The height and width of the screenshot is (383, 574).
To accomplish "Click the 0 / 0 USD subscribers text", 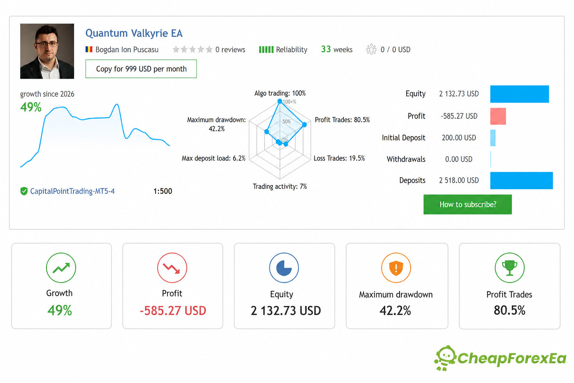I will [x=395, y=50].
